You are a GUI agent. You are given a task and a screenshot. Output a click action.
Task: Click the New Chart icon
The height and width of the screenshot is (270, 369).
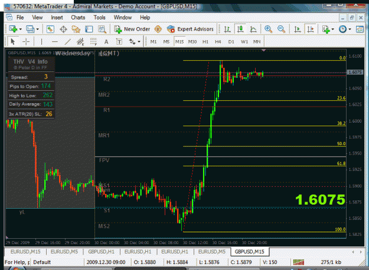(13, 29)
